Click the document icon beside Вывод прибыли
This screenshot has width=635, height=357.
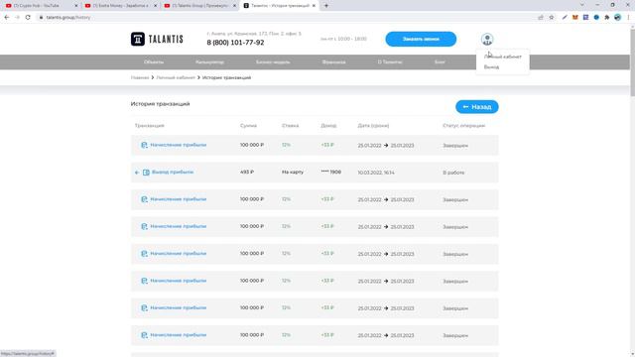[146, 173]
